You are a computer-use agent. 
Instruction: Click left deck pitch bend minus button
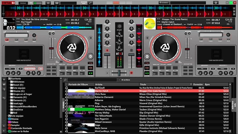click(x=50, y=34)
